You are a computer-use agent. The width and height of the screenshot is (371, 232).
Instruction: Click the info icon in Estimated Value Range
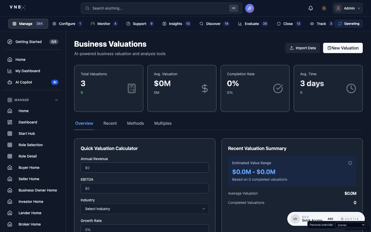[x=350, y=163]
